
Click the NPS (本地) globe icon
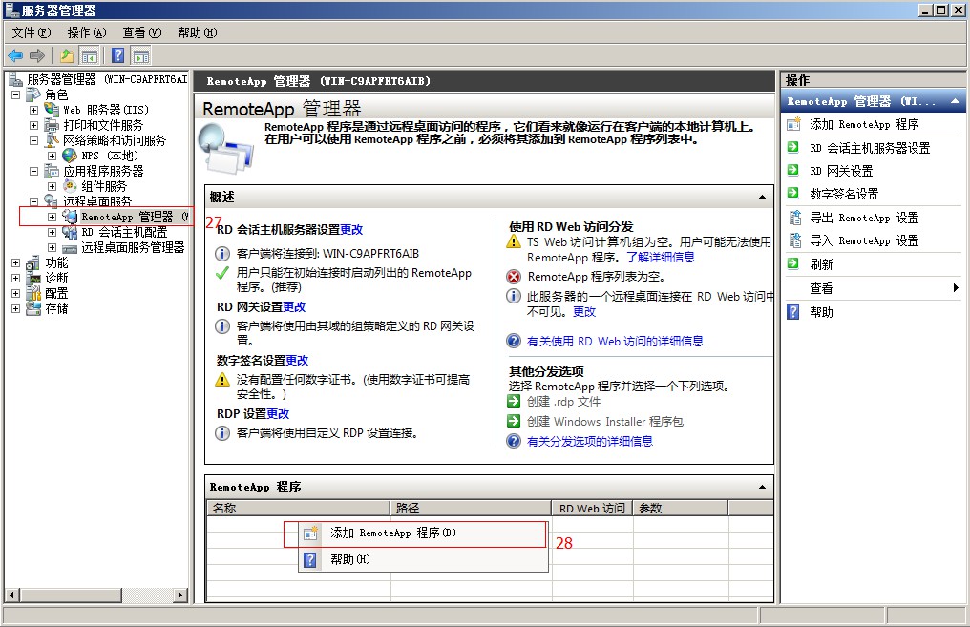click(70, 156)
